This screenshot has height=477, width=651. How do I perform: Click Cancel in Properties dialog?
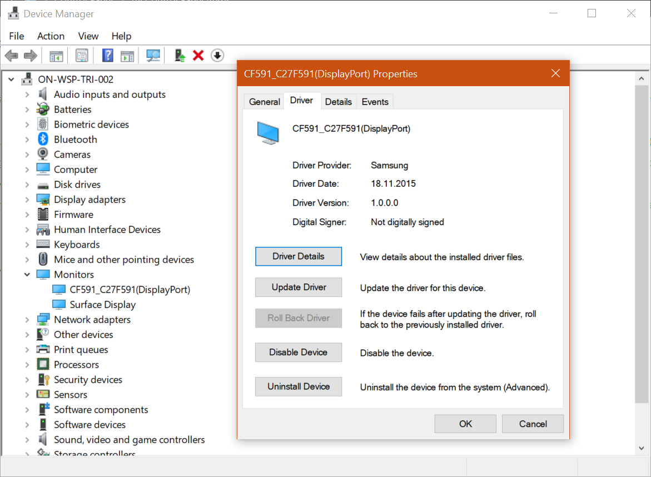point(533,424)
